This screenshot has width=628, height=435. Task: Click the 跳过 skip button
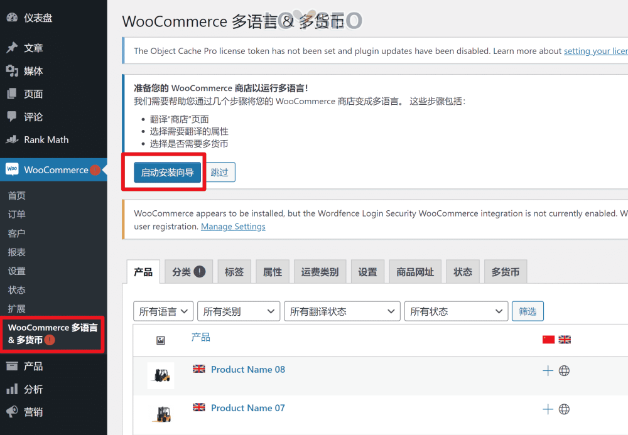click(x=219, y=173)
